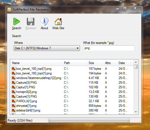The image size is (150, 130).
Task: Click file icon of windows7startmenudefinipj1[2].png
Action: point(13,78)
